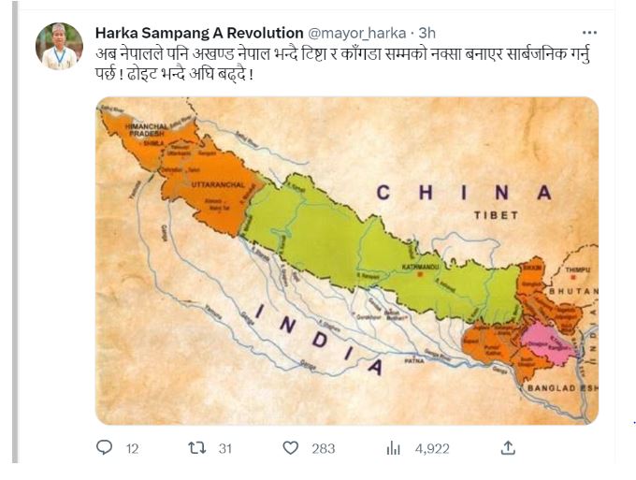Click the CHINA label on the map image
This screenshot has width=636, height=480.
(463, 193)
